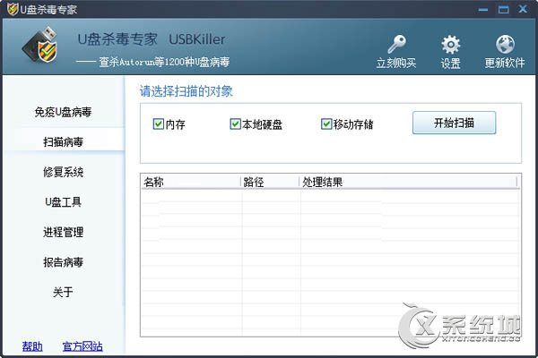Open U盘工具 from sidebar
Screen dimensions: 538x358
(x=63, y=202)
